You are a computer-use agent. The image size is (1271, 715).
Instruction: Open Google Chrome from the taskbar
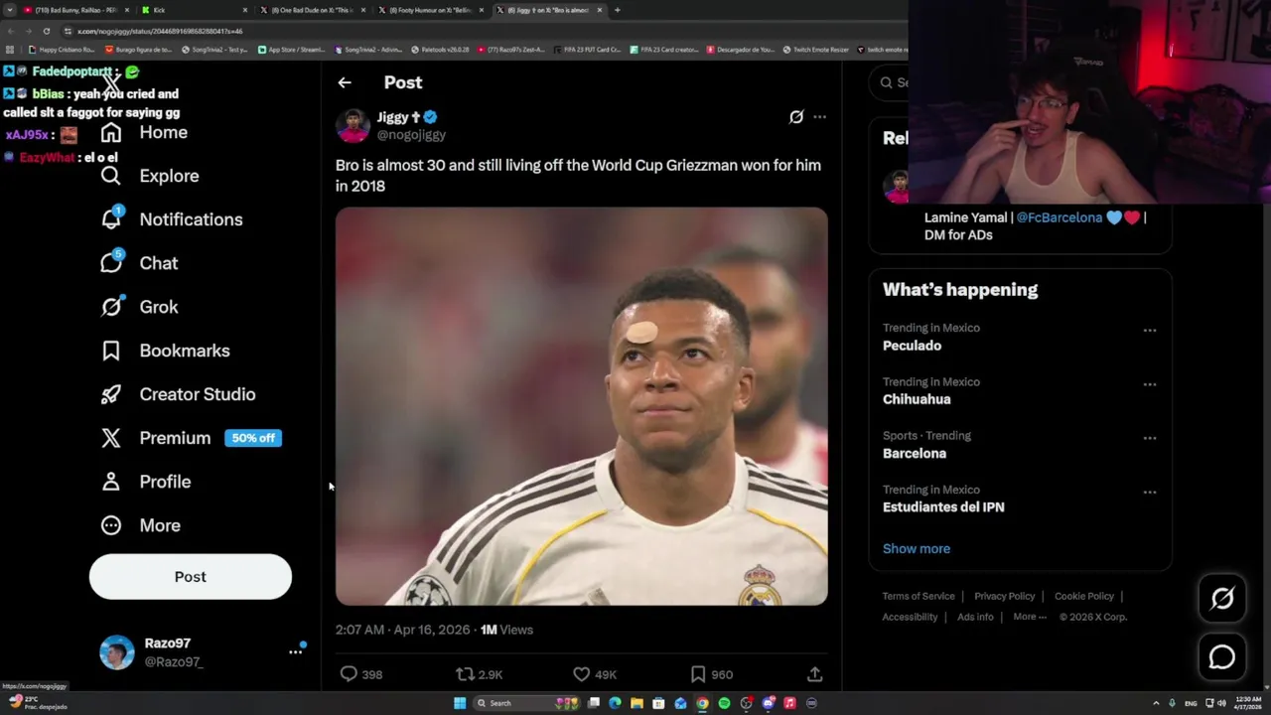pyautogui.click(x=702, y=703)
